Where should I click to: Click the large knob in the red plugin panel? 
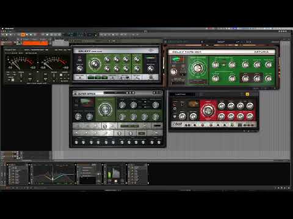(208, 111)
